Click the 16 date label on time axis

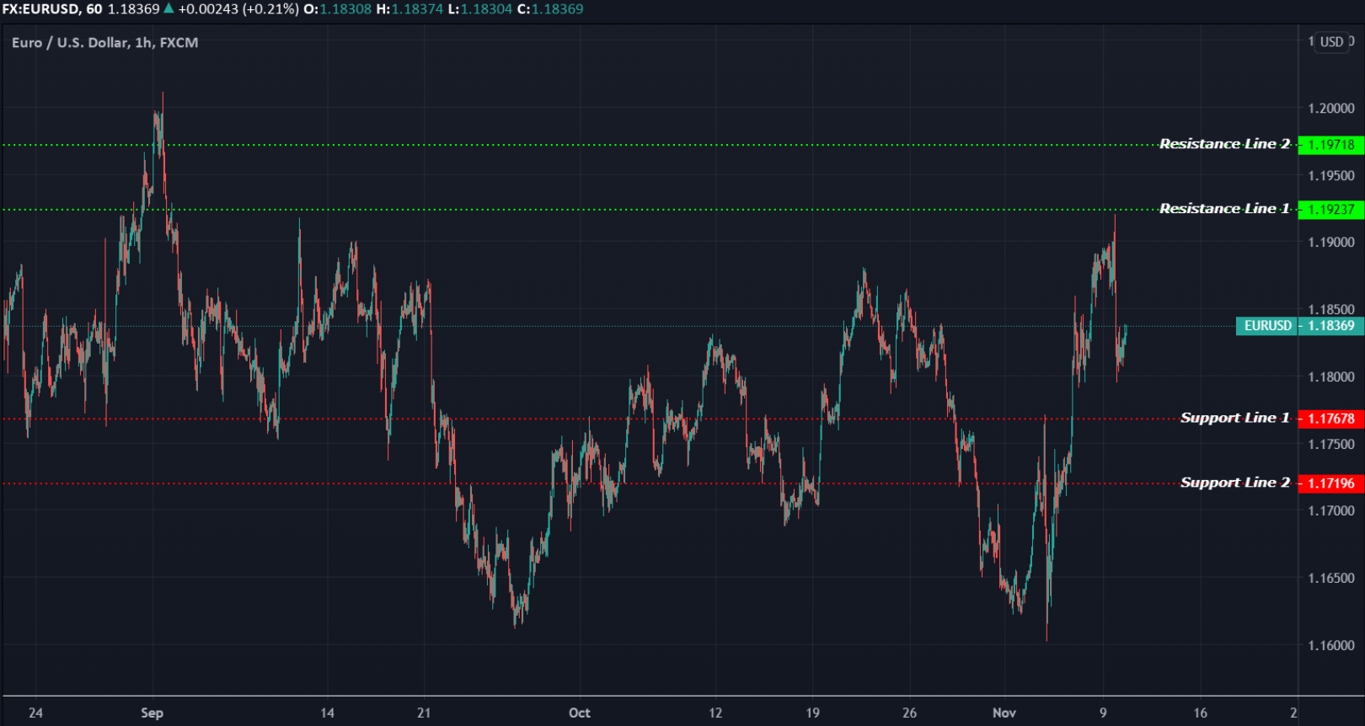tap(1201, 713)
